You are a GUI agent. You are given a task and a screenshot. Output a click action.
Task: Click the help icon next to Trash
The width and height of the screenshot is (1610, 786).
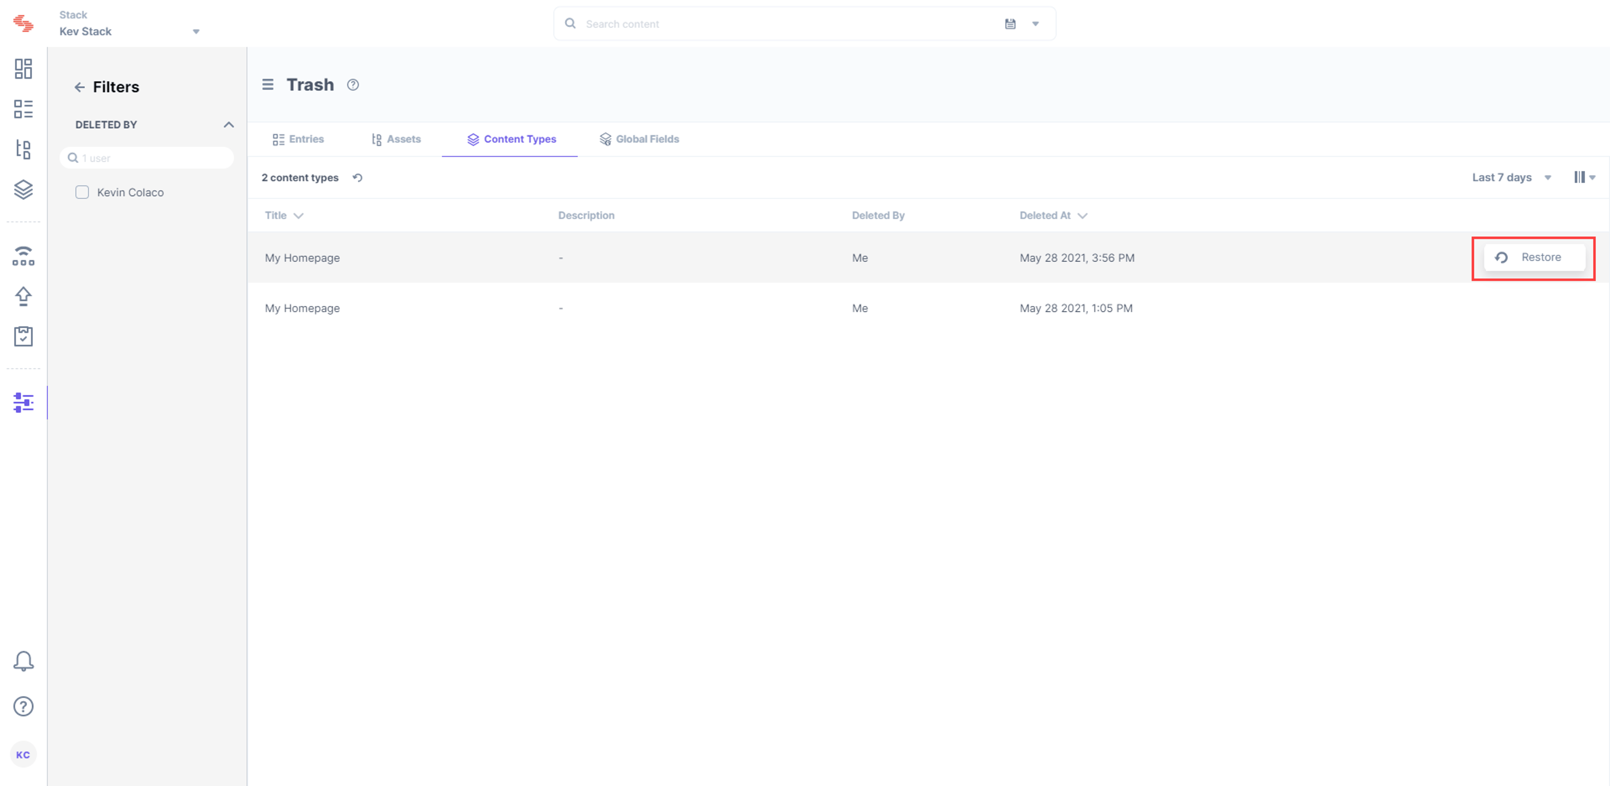coord(353,85)
